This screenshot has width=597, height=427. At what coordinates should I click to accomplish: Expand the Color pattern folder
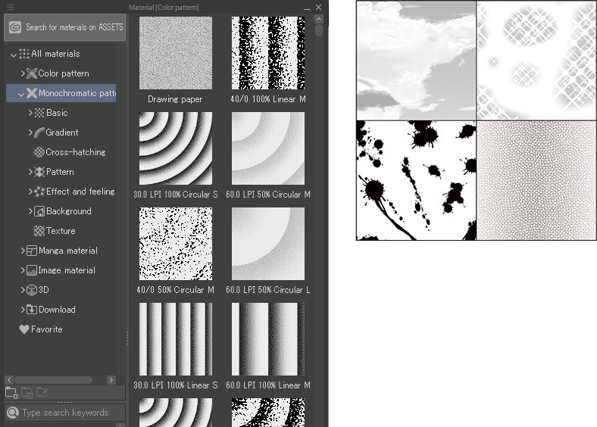[x=23, y=73]
